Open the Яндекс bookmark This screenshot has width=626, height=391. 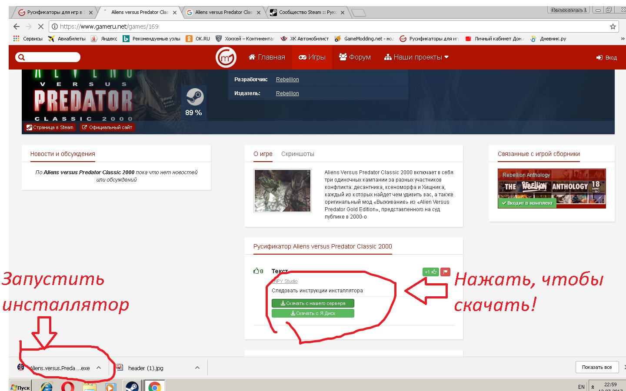tap(104, 39)
